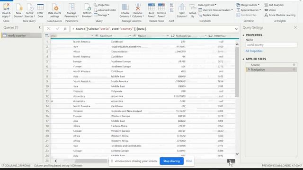
Task: Open Manage Parameters icon
Action: (71, 7)
